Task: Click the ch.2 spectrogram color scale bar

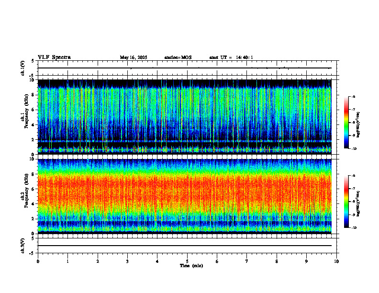Action: pyautogui.click(x=346, y=202)
